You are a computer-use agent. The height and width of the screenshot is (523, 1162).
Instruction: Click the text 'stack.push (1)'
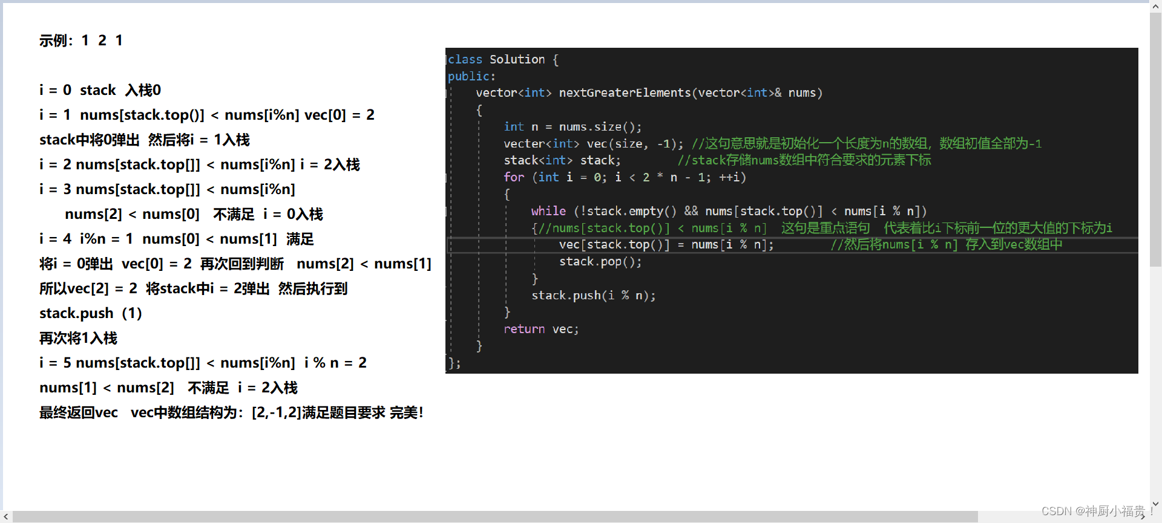pyautogui.click(x=91, y=313)
